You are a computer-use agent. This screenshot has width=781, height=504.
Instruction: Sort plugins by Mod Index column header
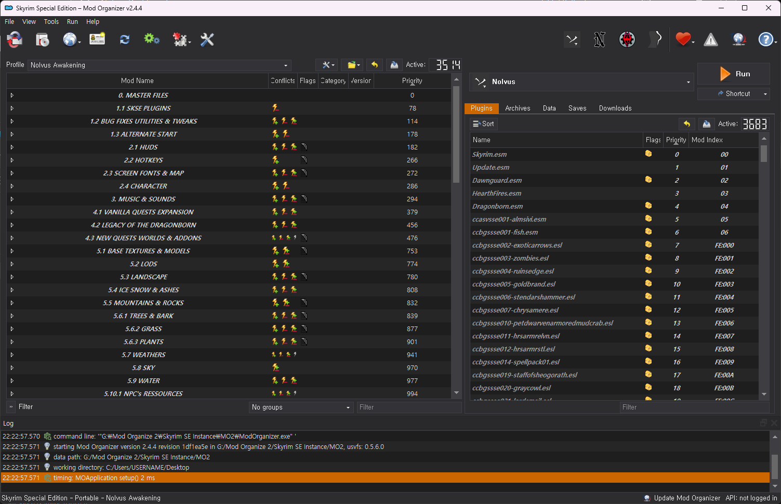(x=723, y=140)
